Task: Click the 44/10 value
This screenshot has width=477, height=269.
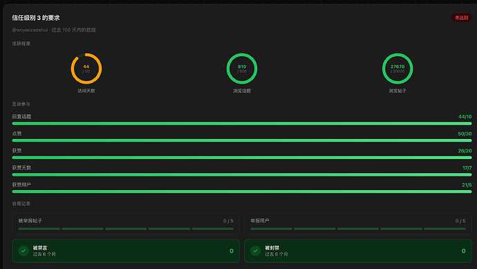Action: (465, 117)
